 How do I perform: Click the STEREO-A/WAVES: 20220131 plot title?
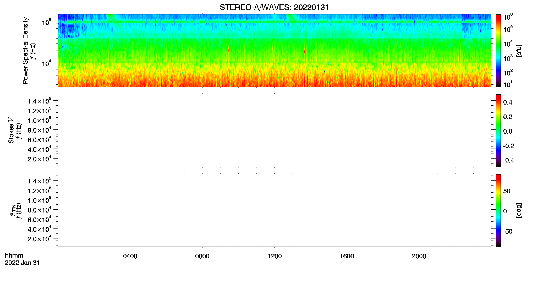click(274, 7)
